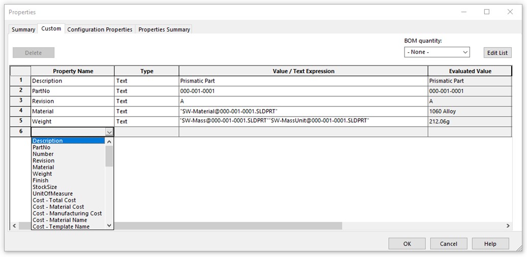Viewport: 527px width, 257px height.
Task: Open the Configuration Properties tab
Action: [x=100, y=29]
